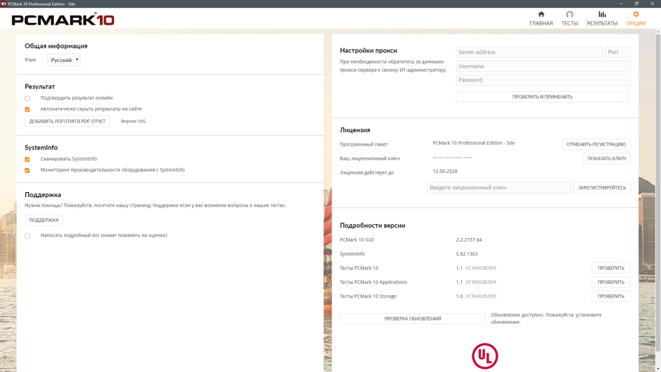Focus the Password field
661x372 pixels.
tap(543, 80)
